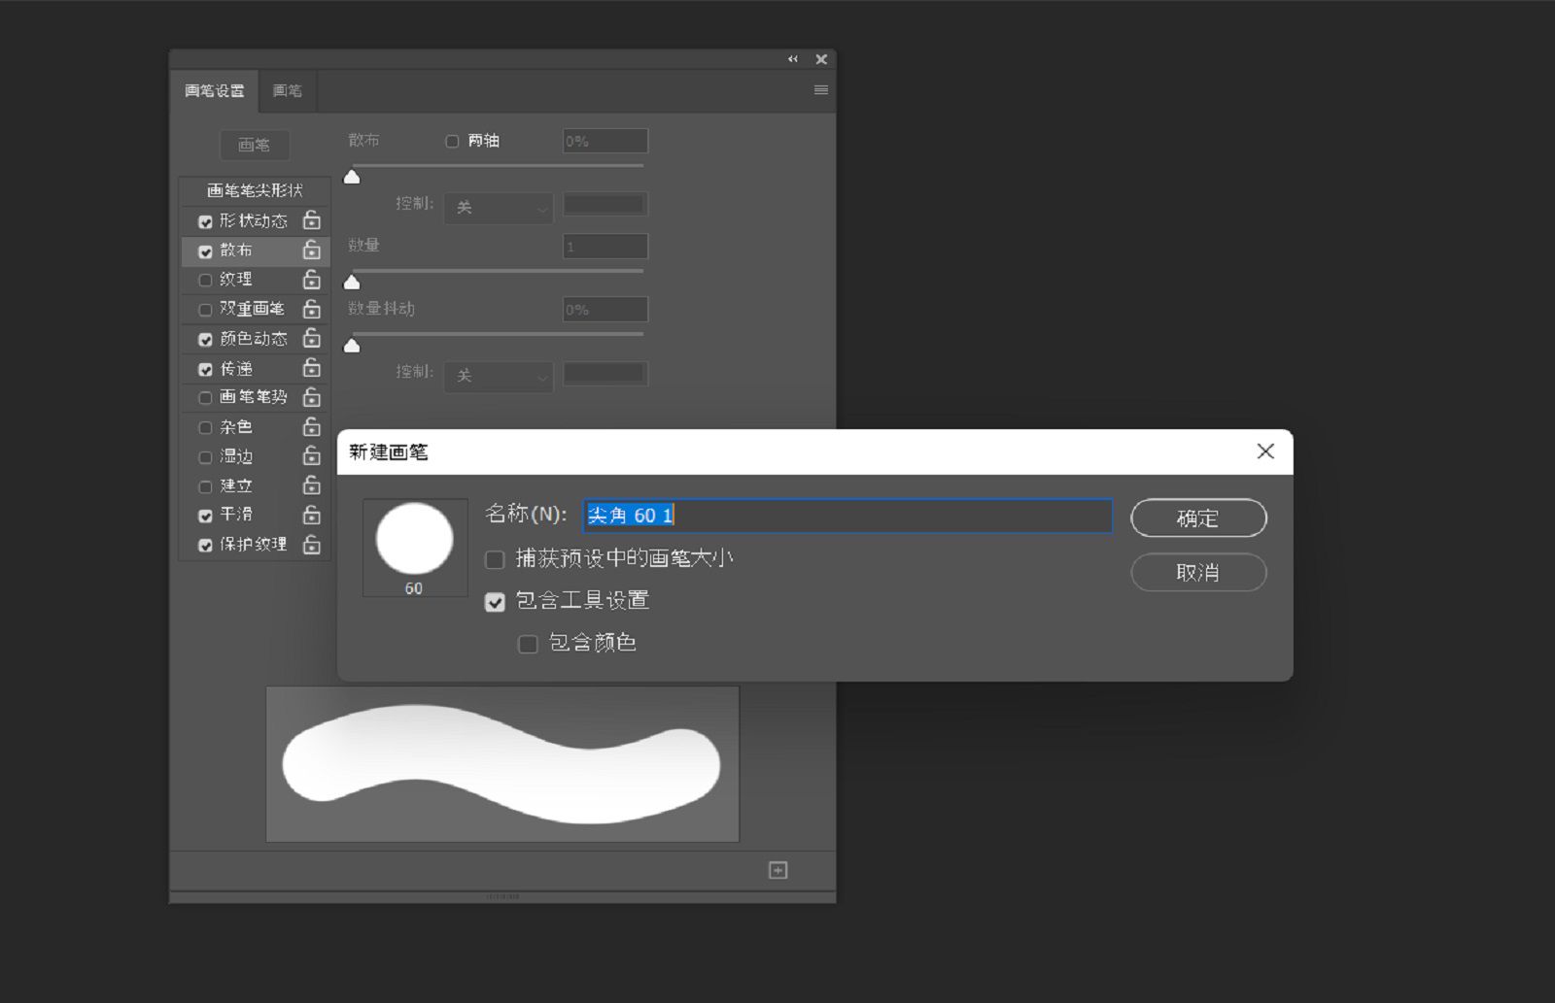Select the 颜色动态 label in the settings list
Viewport: 1555px width, 1003px height.
click(254, 339)
